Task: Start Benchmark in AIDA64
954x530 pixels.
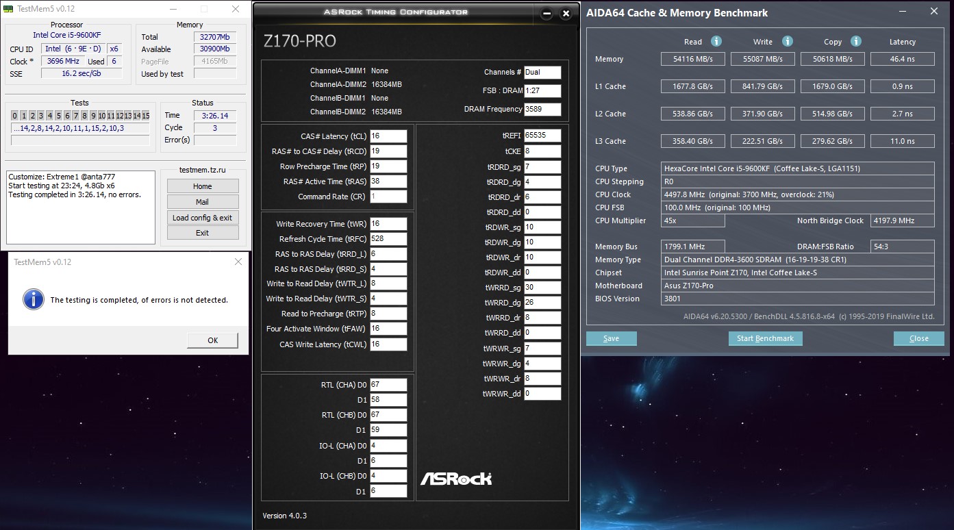Action: [765, 338]
